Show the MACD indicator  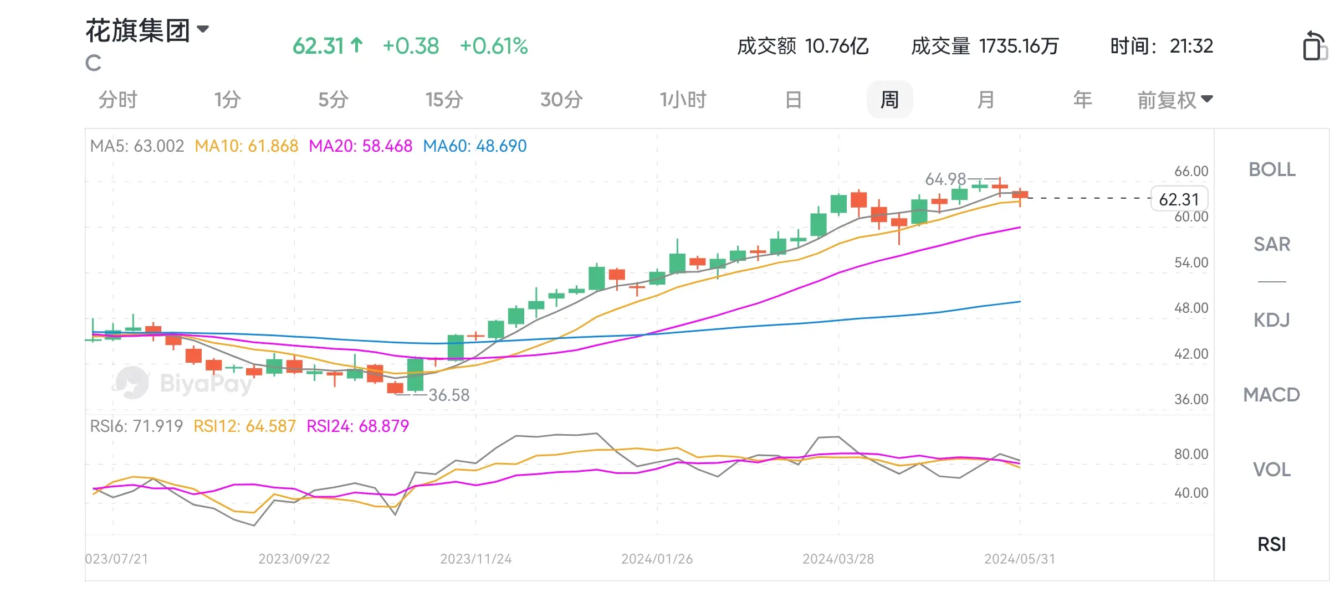[1272, 395]
